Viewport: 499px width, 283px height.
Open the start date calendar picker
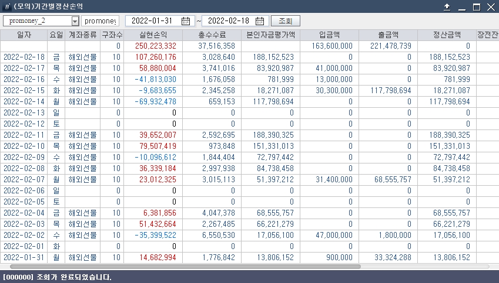coord(186,21)
